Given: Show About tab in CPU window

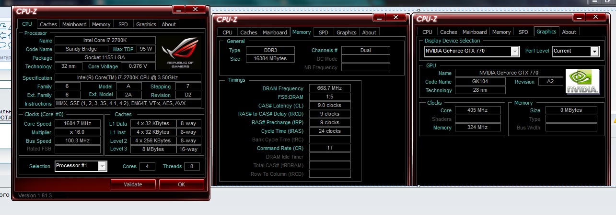Looking at the screenshot, I should [x=169, y=24].
